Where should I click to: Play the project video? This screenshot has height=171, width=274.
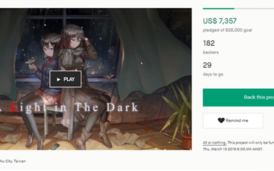[66, 79]
